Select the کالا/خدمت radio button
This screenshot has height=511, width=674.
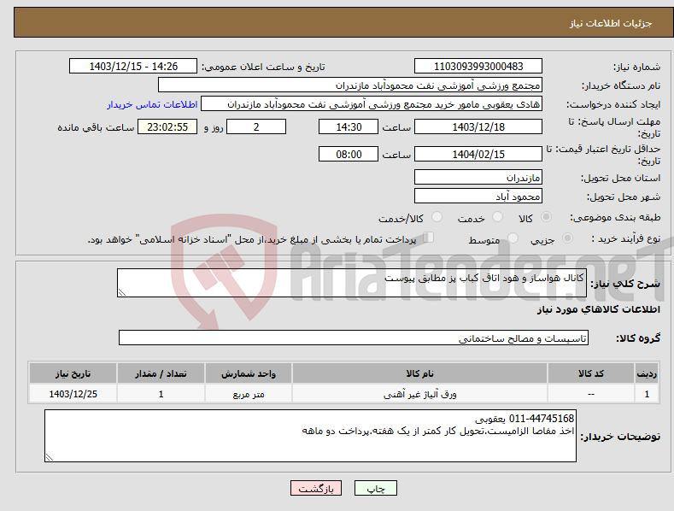(437, 217)
